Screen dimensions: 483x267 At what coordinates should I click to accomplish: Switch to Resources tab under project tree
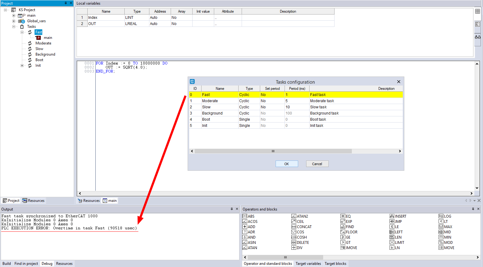click(33, 201)
